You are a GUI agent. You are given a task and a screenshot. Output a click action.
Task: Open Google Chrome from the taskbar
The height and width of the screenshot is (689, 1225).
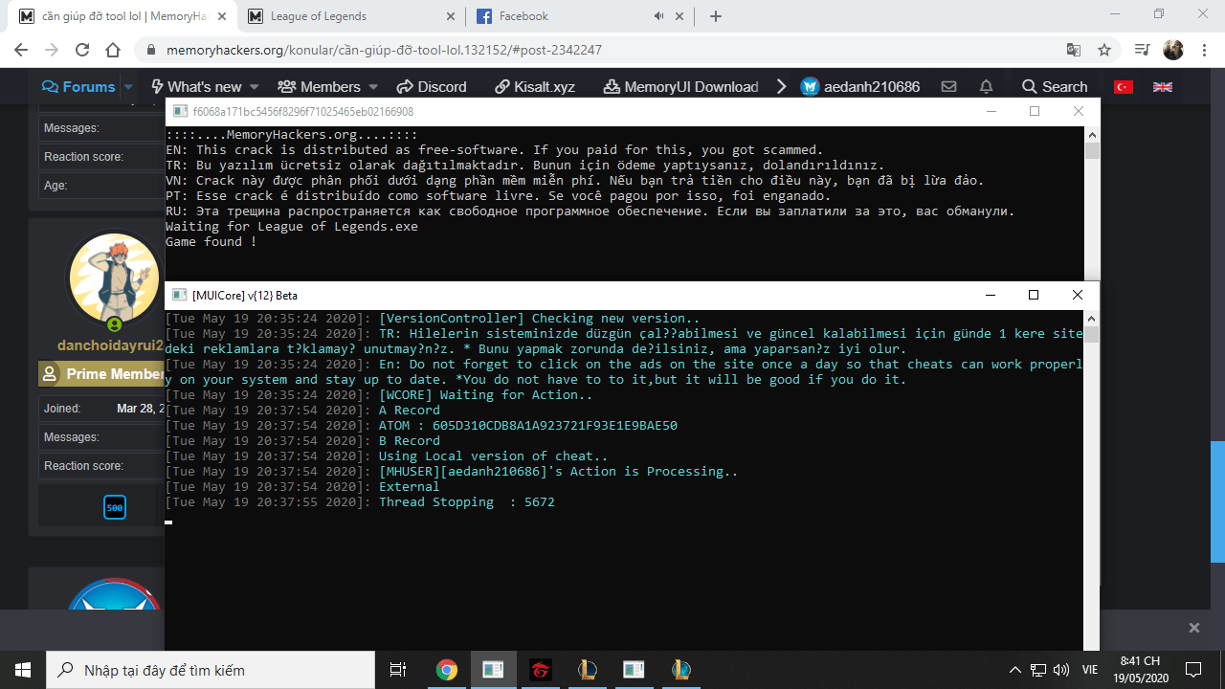446,670
